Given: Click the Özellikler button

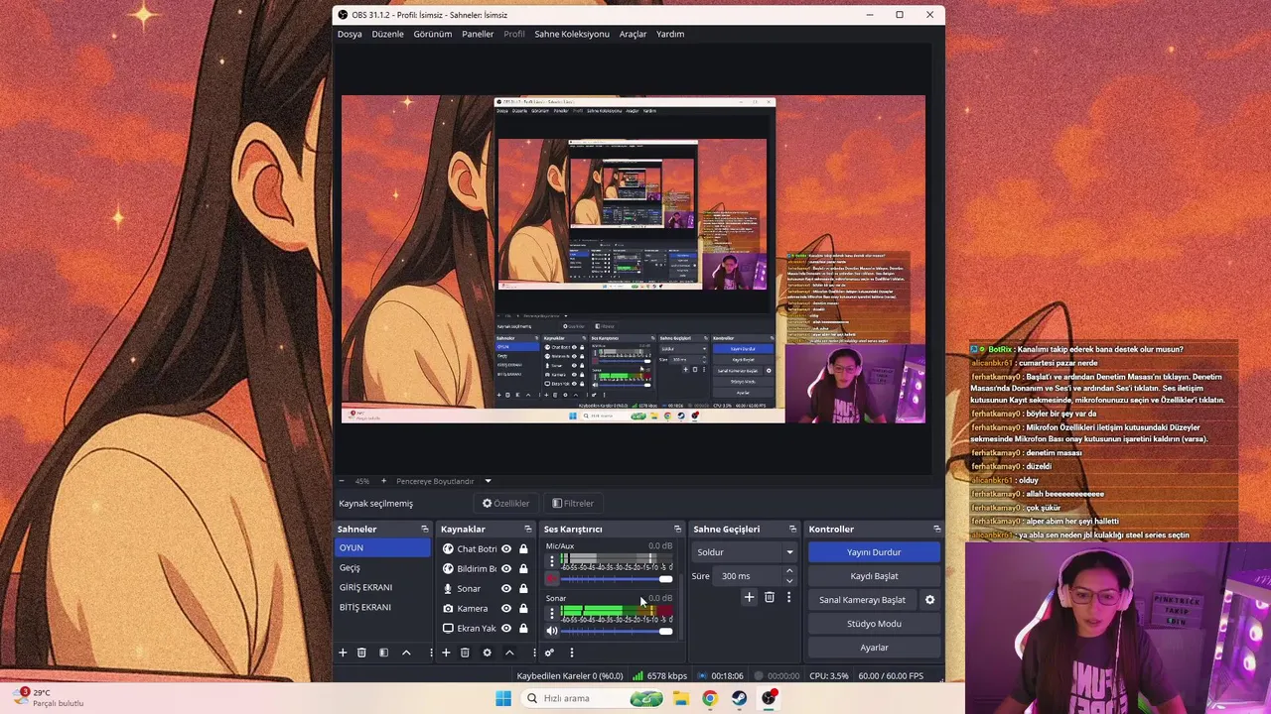Looking at the screenshot, I should 505,503.
